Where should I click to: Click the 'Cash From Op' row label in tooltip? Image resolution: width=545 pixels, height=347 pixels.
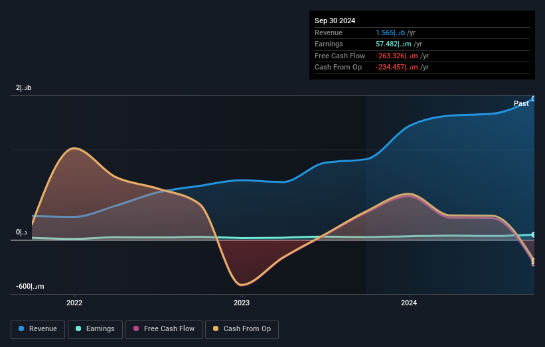pos(338,68)
